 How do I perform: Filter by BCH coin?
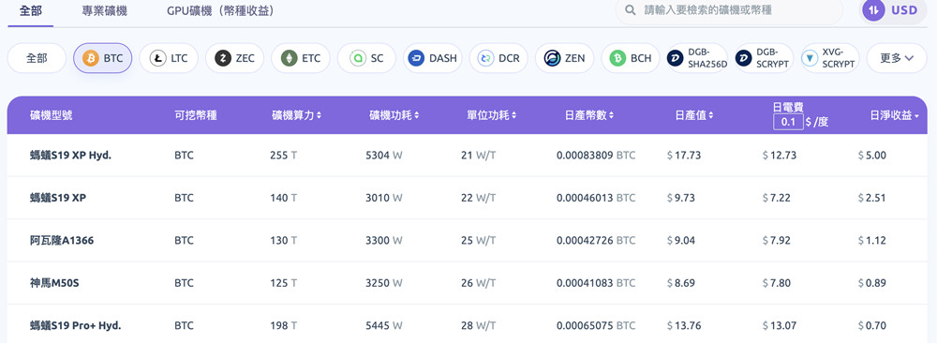click(631, 58)
